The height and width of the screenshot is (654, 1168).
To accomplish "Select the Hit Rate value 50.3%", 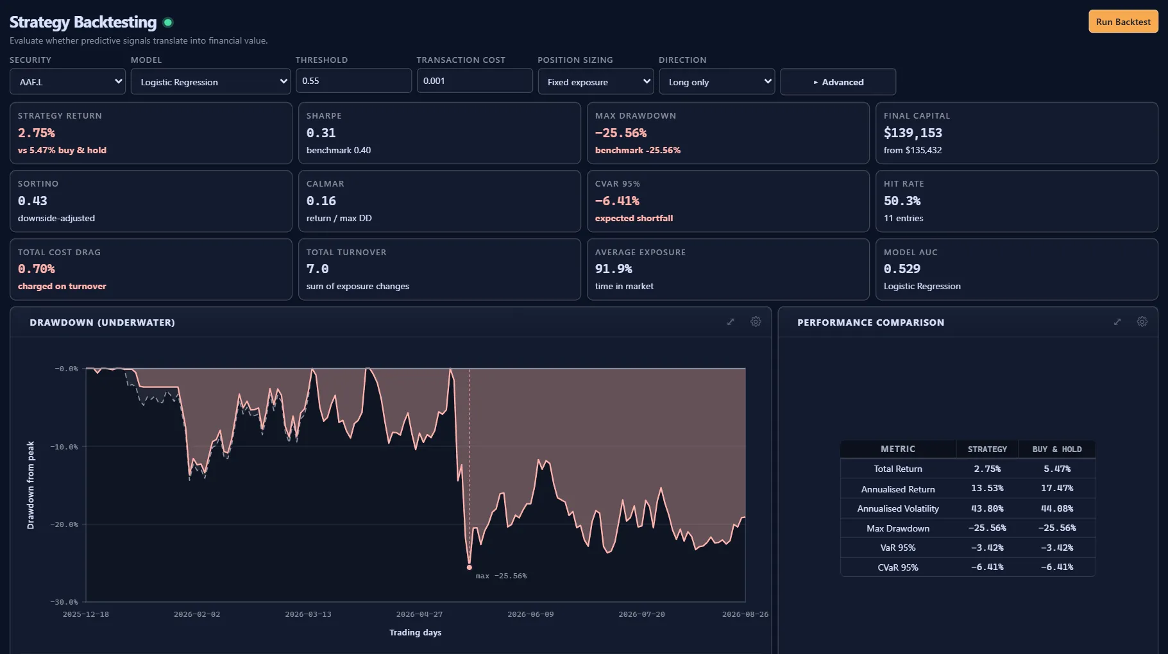I will 902,201.
